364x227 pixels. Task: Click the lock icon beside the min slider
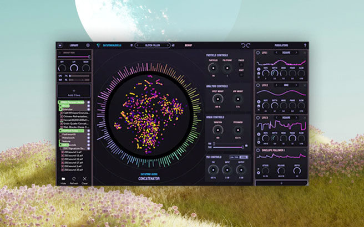[246, 146]
